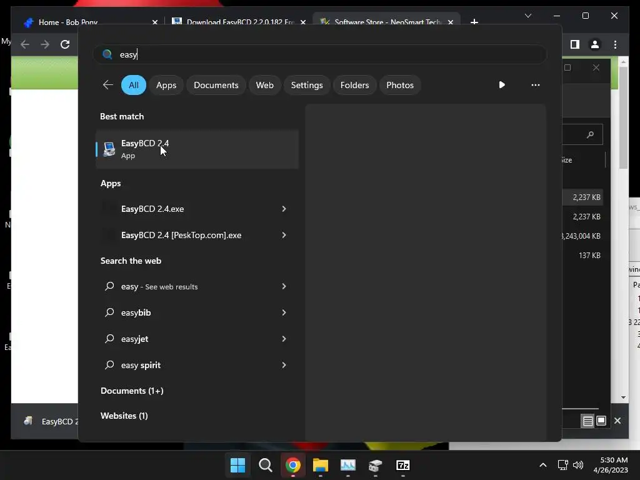
Task: Open the monitor graph app in taskbar
Action: pos(347,465)
